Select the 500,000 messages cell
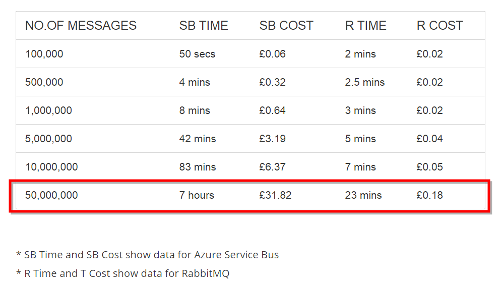 pos(44,82)
